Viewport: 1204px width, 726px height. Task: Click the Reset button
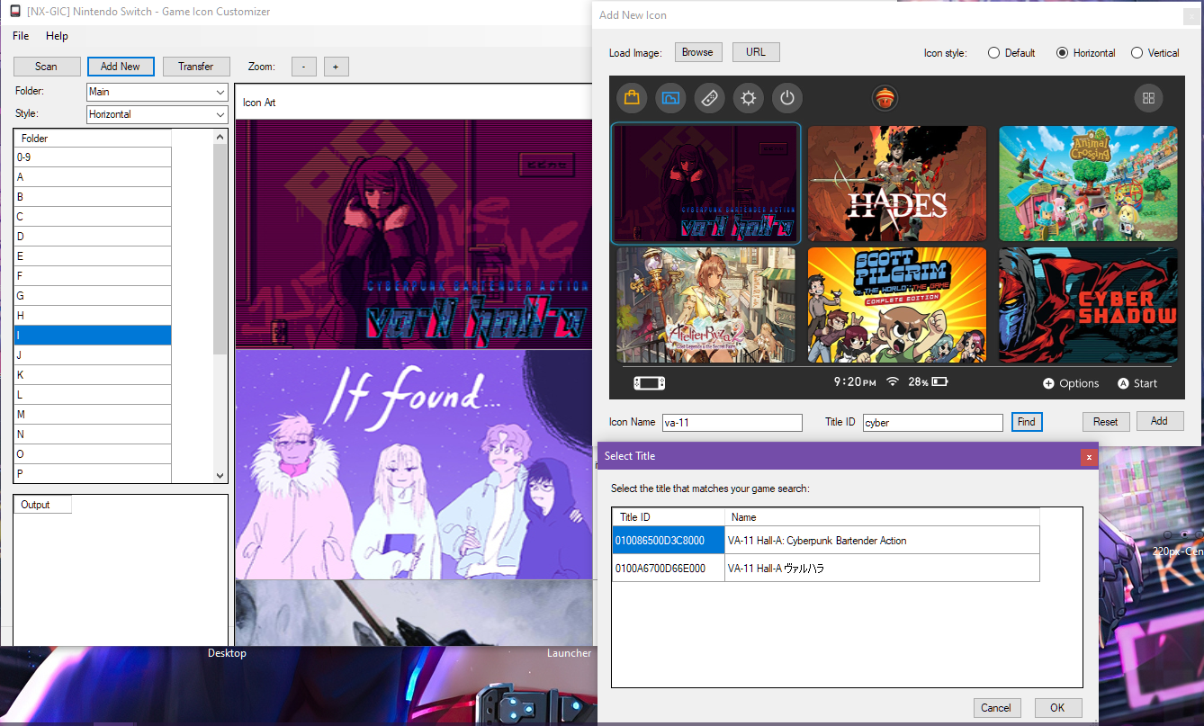point(1106,422)
